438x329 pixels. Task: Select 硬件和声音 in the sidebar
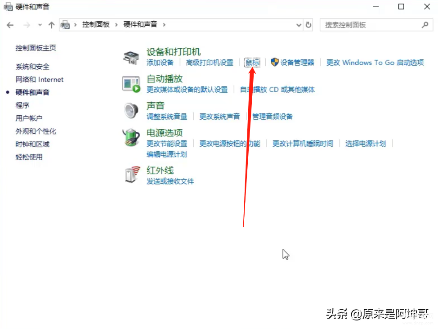(32, 93)
